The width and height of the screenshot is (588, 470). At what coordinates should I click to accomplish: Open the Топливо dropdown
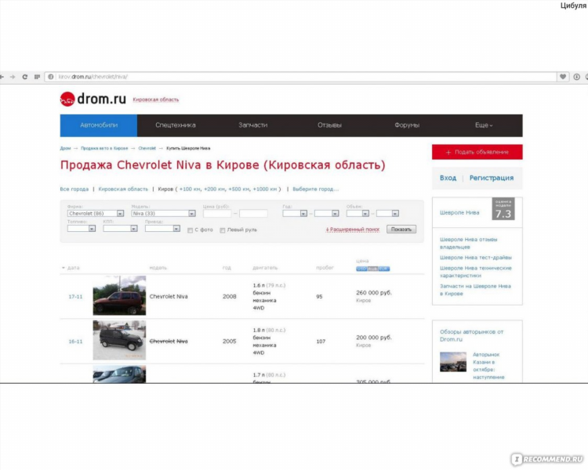pos(82,229)
